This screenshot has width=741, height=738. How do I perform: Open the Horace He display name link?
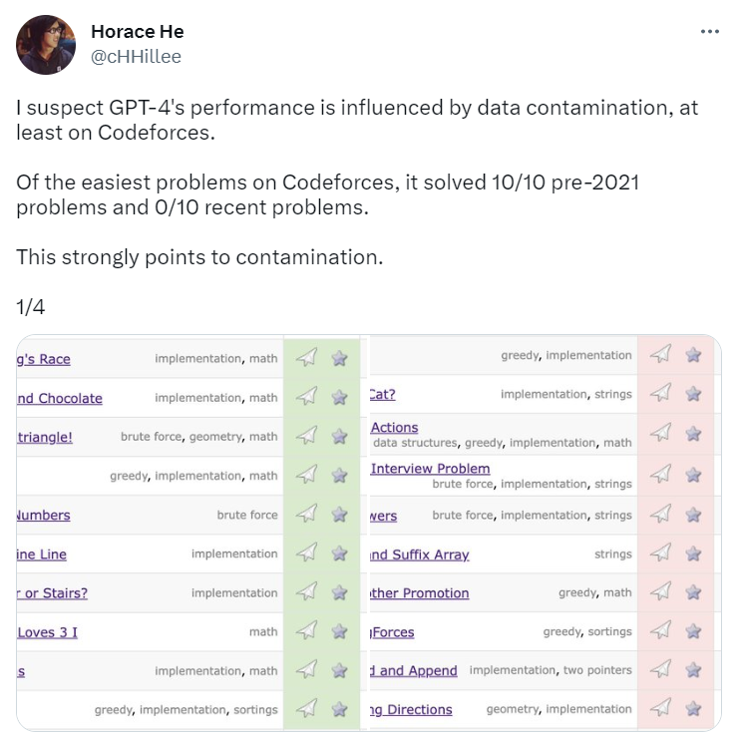(137, 33)
